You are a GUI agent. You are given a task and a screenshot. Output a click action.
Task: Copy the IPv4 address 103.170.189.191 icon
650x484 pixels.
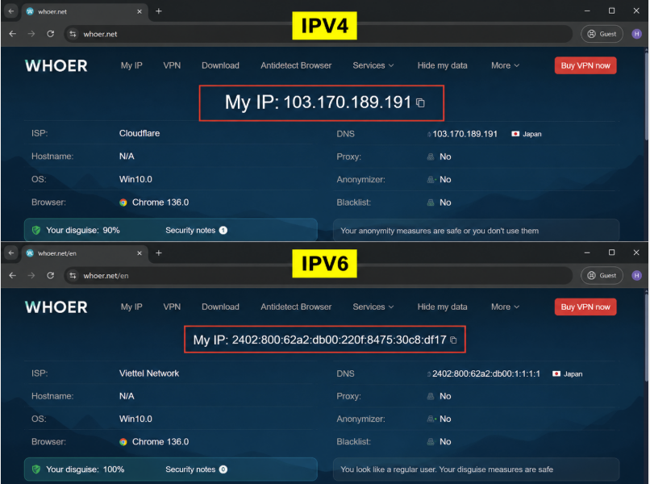tap(420, 102)
